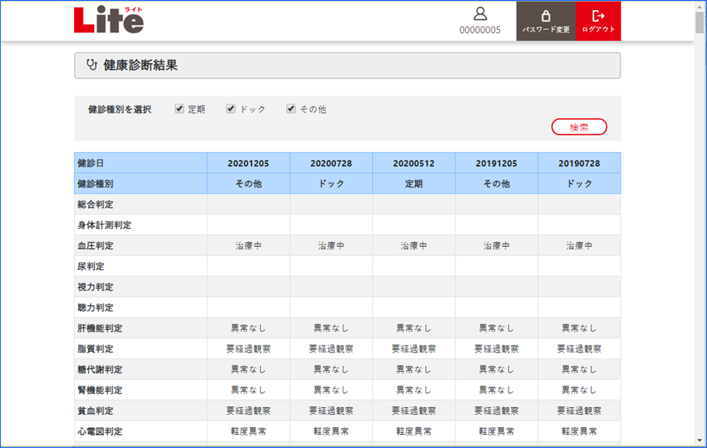The height and width of the screenshot is (448, 707).
Task: Click 治療中 under 20190728
Action: [x=579, y=246]
